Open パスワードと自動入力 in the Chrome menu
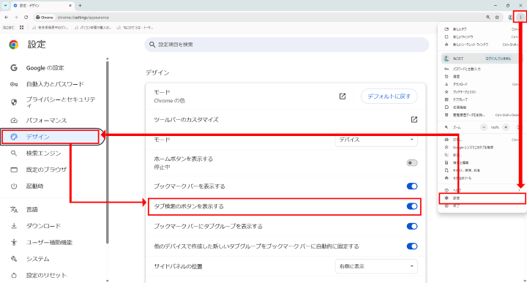Viewport: 527px width, 283px height. 482,69
